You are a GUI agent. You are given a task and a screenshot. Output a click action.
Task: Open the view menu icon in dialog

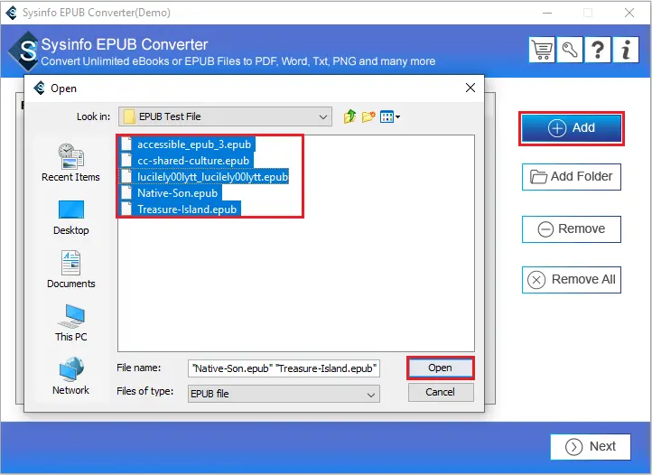pyautogui.click(x=389, y=116)
